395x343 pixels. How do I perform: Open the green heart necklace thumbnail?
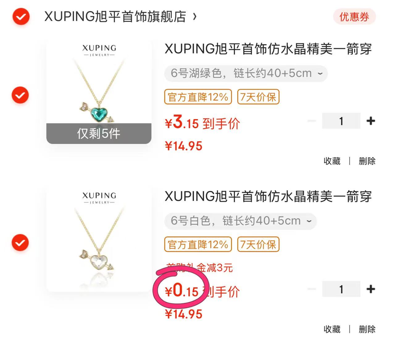[99, 92]
